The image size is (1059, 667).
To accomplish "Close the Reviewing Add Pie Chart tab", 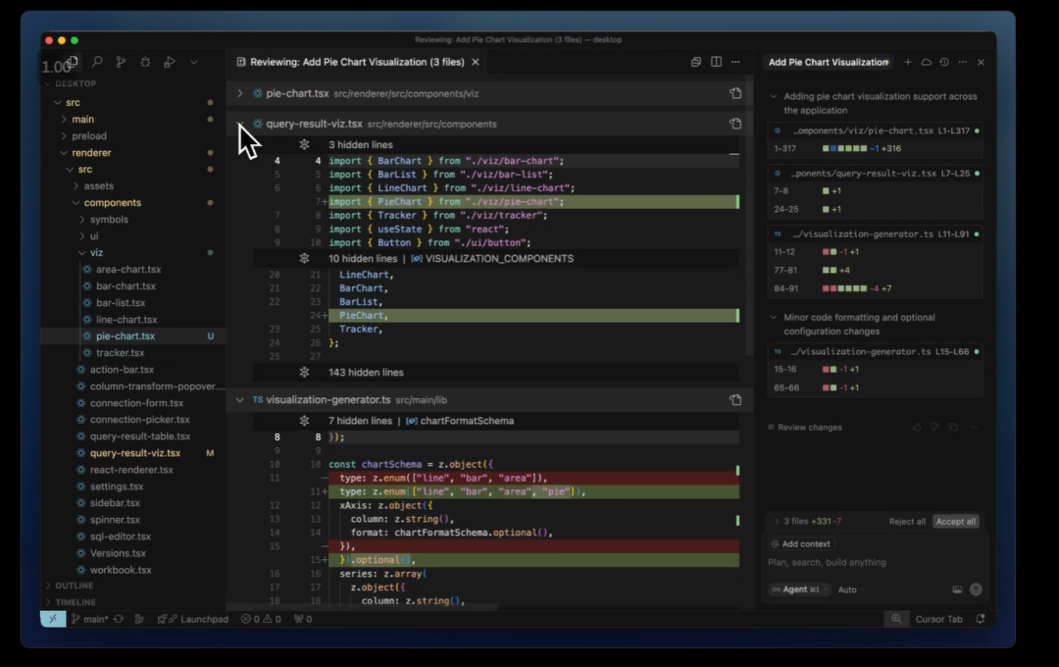I will [476, 62].
